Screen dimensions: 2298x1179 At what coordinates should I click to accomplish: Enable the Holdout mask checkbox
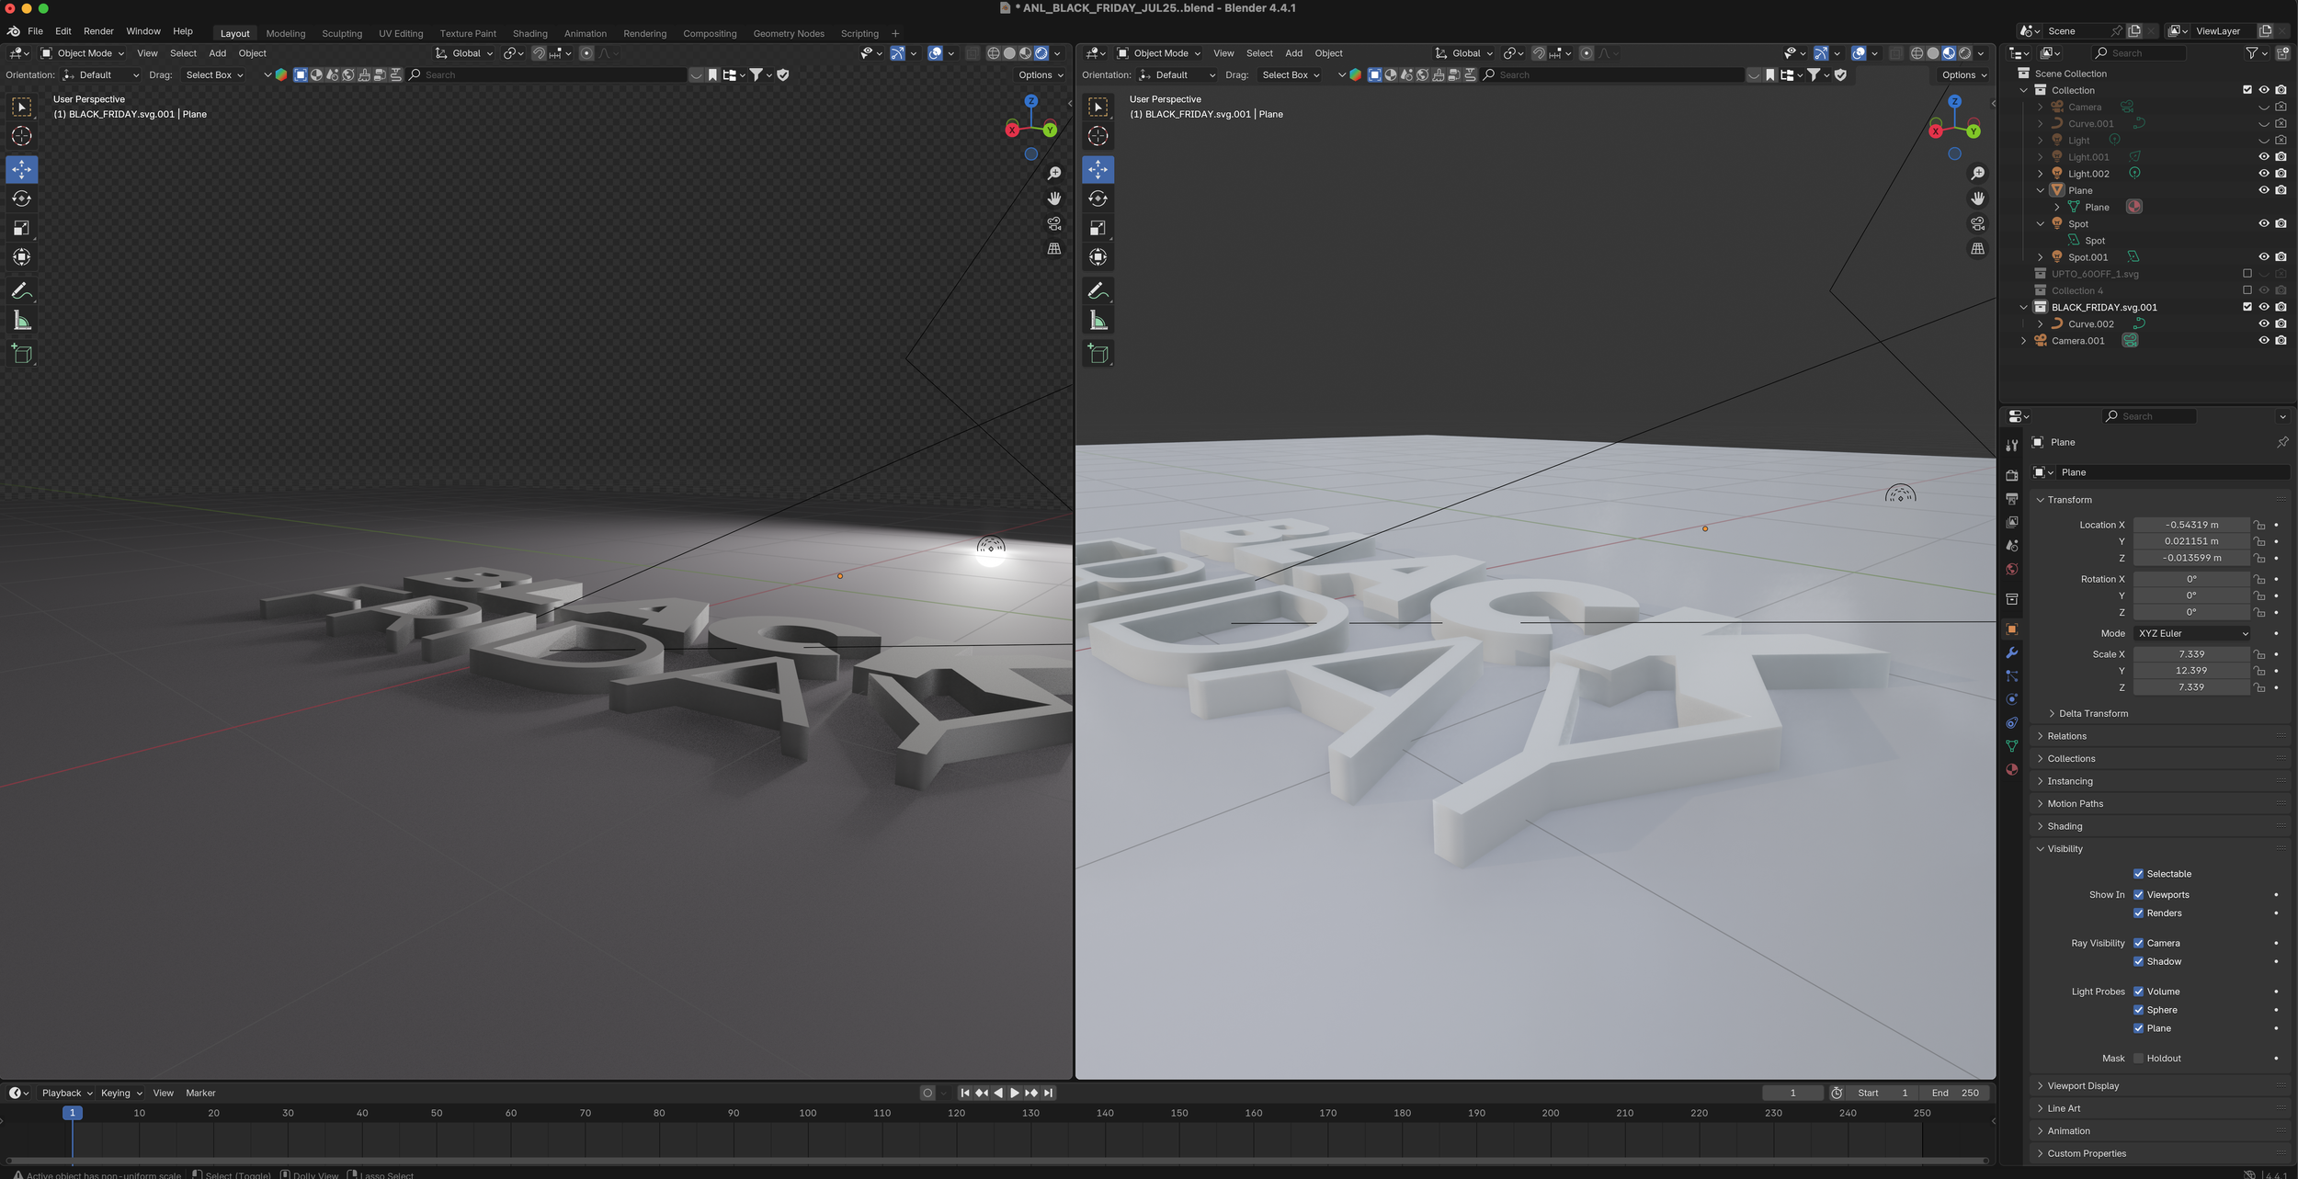click(x=2138, y=1059)
